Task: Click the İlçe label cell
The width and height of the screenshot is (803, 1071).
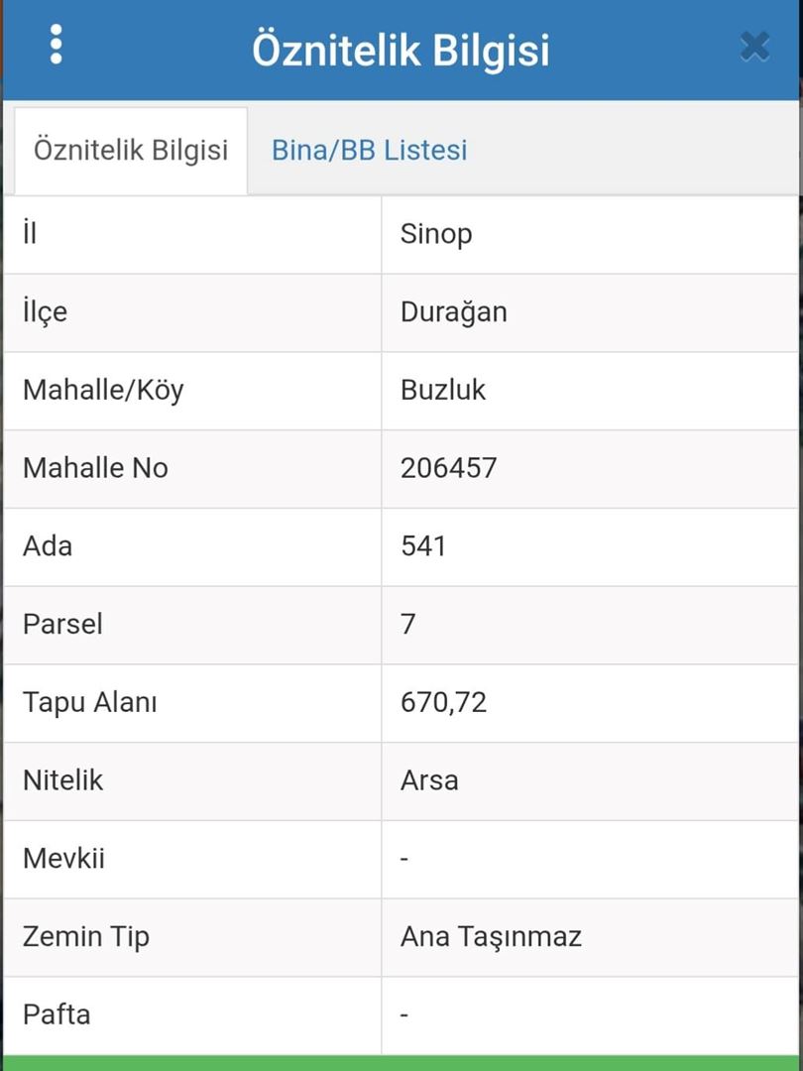Action: tap(192, 312)
